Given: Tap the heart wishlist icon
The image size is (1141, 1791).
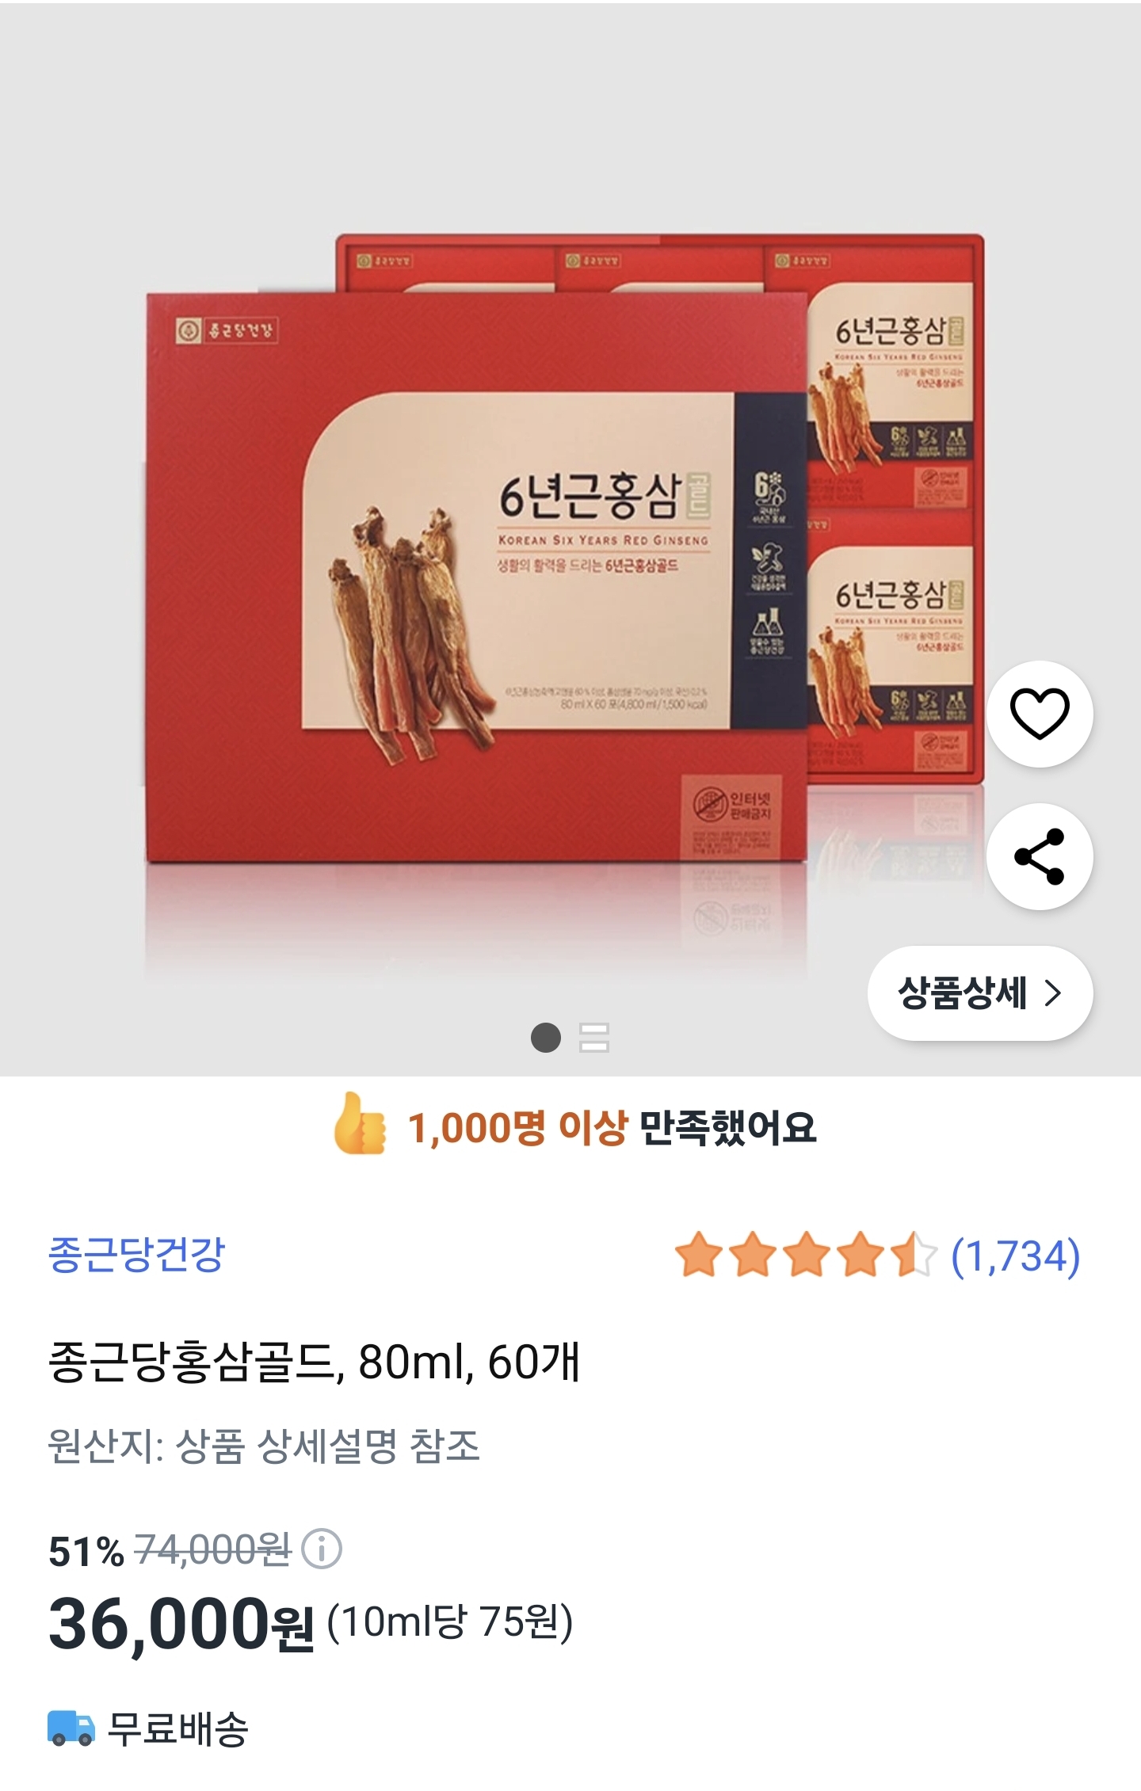Looking at the screenshot, I should point(1040,714).
